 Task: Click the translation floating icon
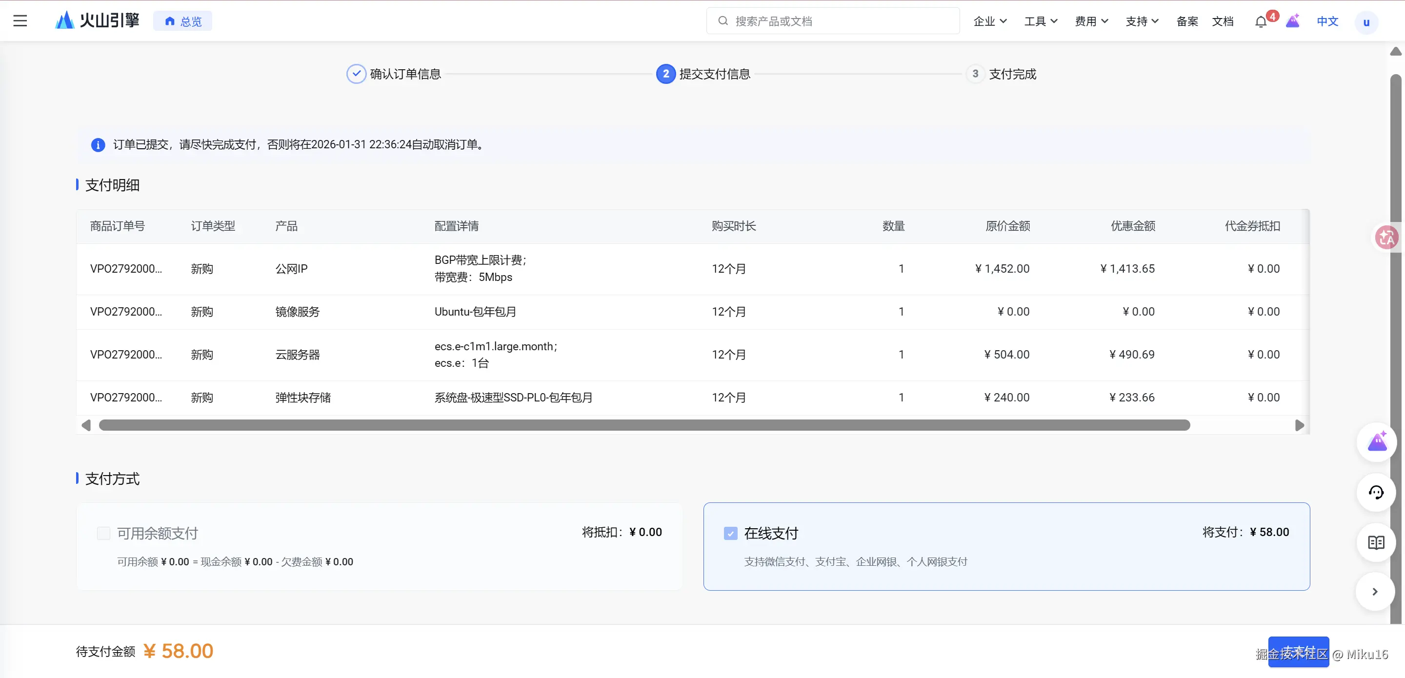[x=1387, y=238]
